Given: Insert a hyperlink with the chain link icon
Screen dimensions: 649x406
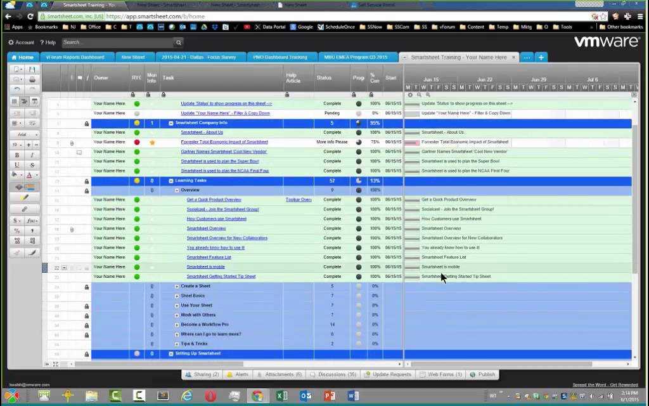Looking at the screenshot, I should 25,209.
